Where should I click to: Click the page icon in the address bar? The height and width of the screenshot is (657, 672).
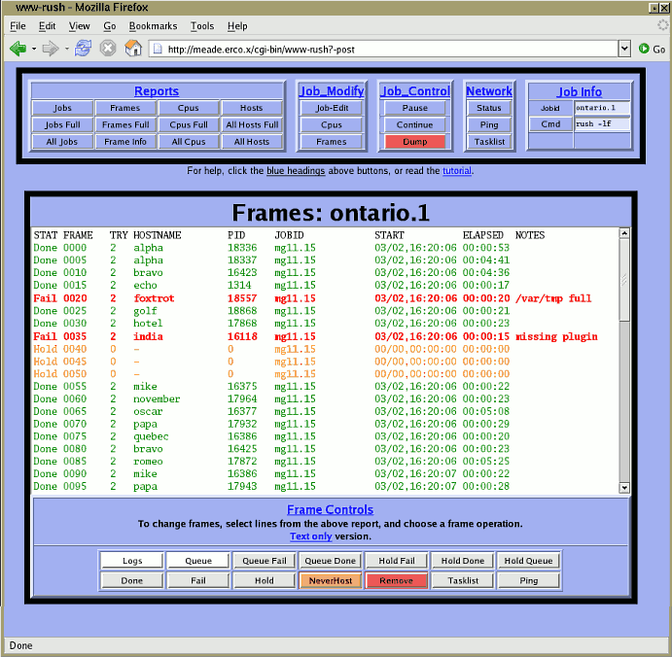[x=158, y=49]
